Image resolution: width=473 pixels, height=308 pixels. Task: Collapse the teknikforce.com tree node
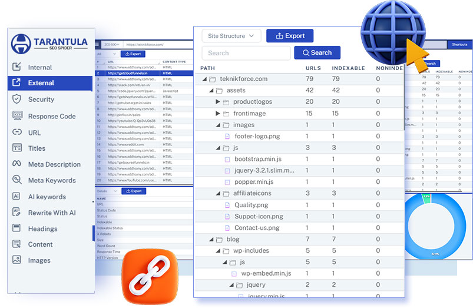(x=204, y=79)
